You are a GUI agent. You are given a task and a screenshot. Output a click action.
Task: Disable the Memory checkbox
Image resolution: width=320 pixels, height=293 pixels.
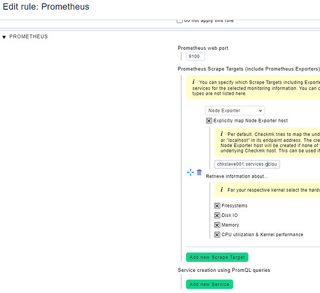tap(217, 225)
